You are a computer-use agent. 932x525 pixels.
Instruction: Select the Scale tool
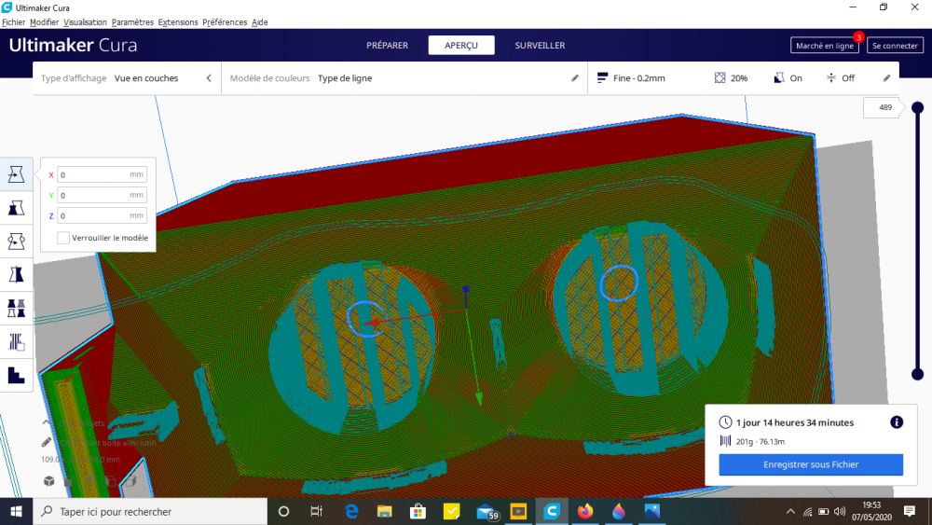click(16, 208)
